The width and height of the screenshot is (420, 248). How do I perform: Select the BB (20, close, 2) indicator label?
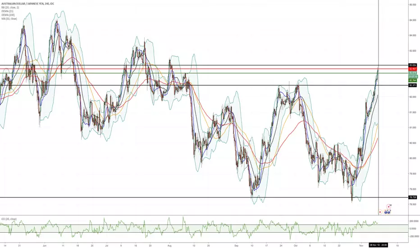10,8
